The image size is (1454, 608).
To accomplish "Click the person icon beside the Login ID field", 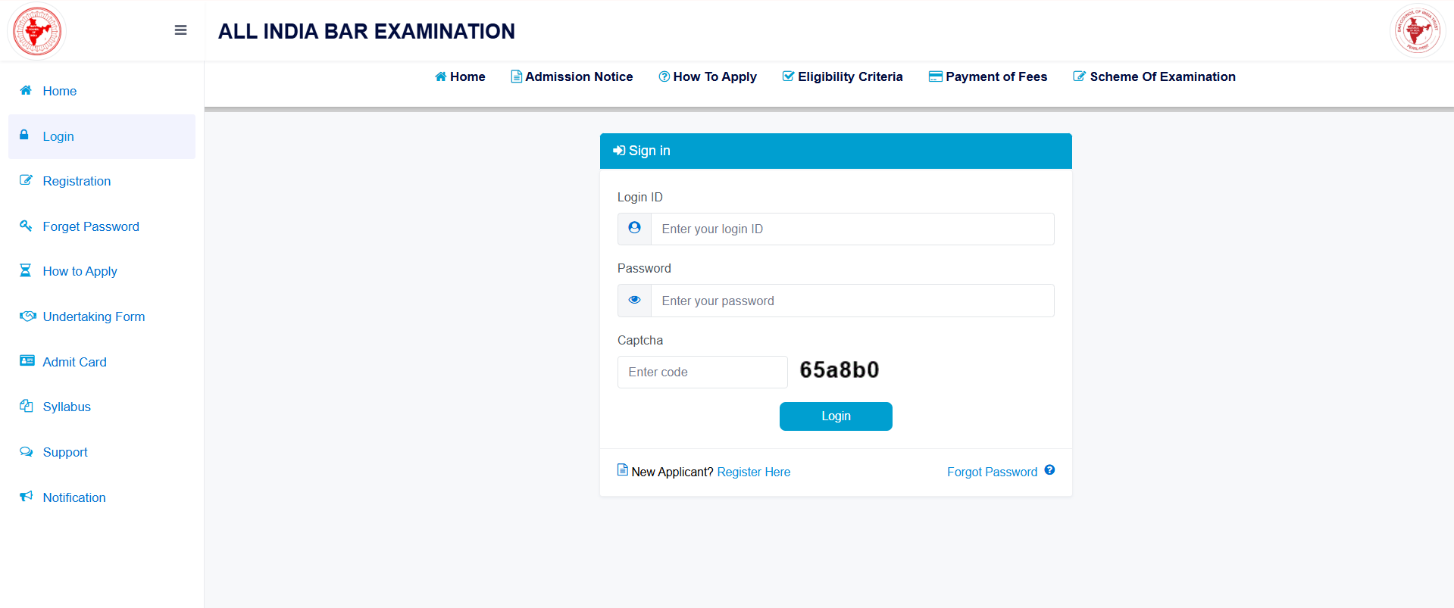I will pos(634,228).
